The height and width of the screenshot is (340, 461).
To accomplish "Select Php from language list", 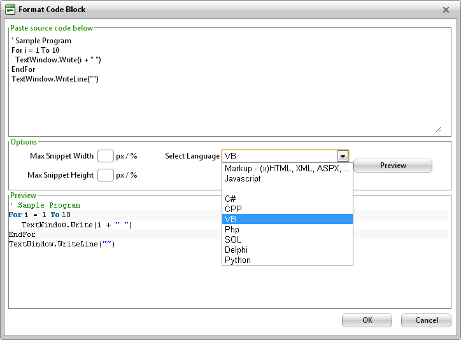I will 287,229.
